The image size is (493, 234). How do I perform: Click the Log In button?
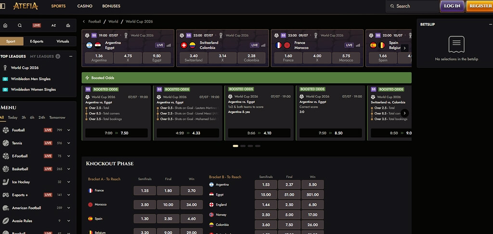coord(452,6)
